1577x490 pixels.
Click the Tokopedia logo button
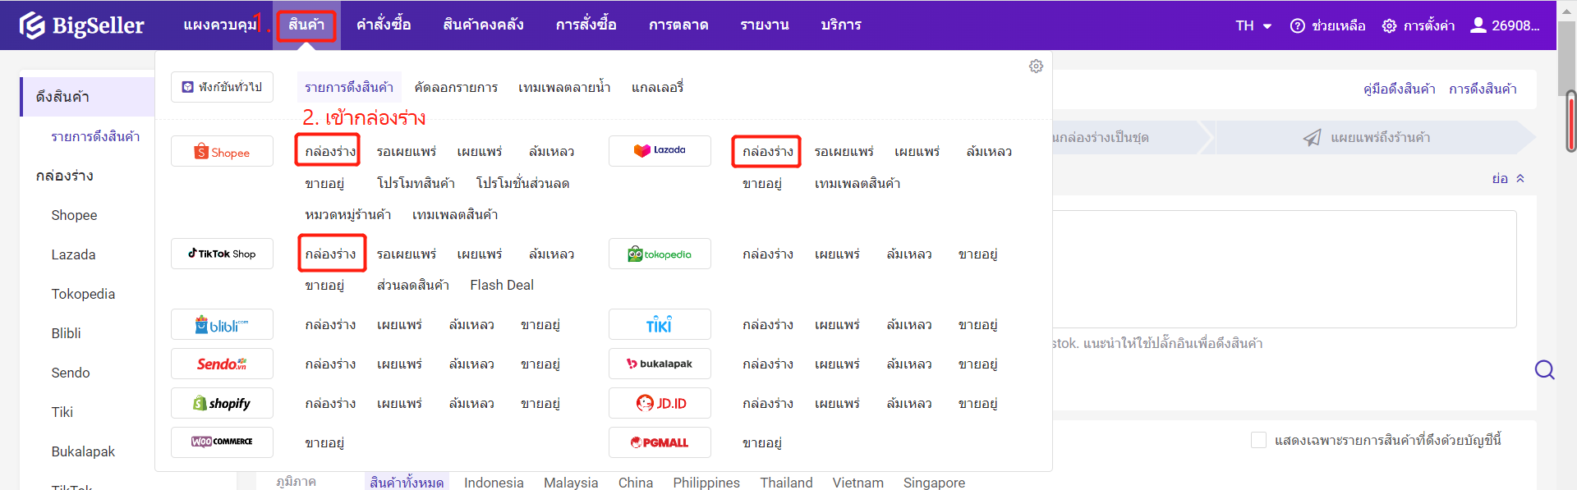(660, 254)
